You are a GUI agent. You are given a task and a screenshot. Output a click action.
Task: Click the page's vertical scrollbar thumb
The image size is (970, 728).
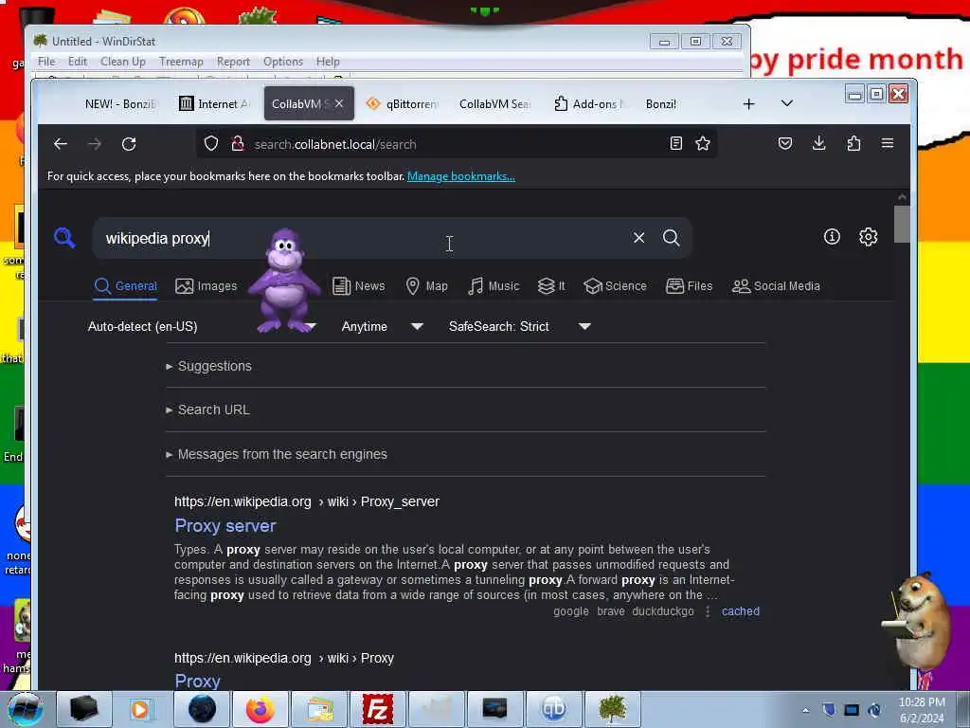[902, 224]
